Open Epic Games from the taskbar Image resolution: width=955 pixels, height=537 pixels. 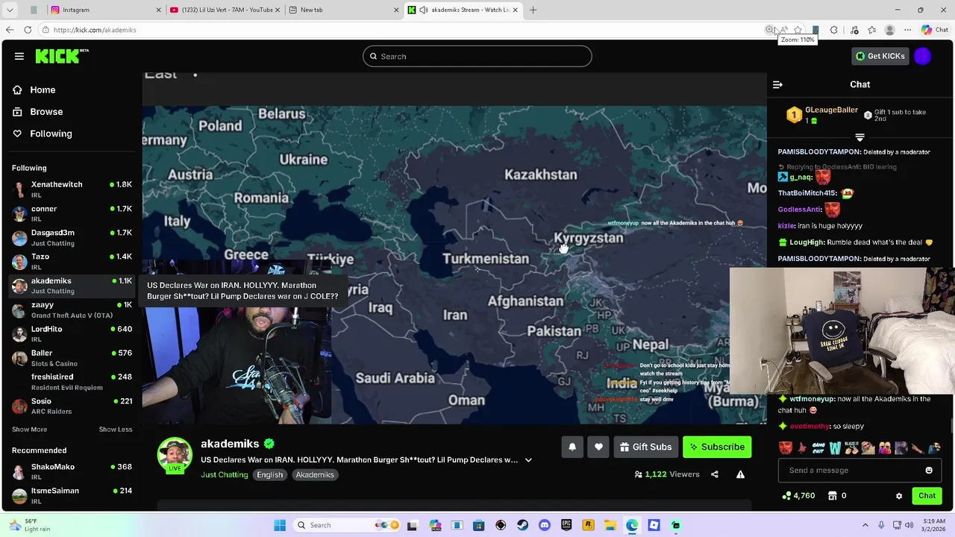tap(566, 525)
